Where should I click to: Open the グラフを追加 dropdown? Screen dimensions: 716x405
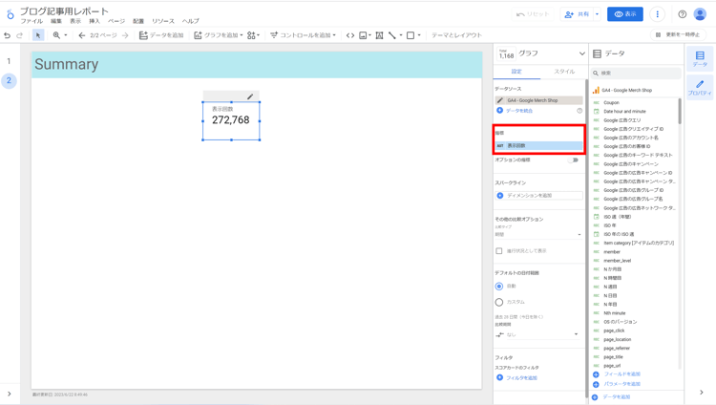[219, 35]
